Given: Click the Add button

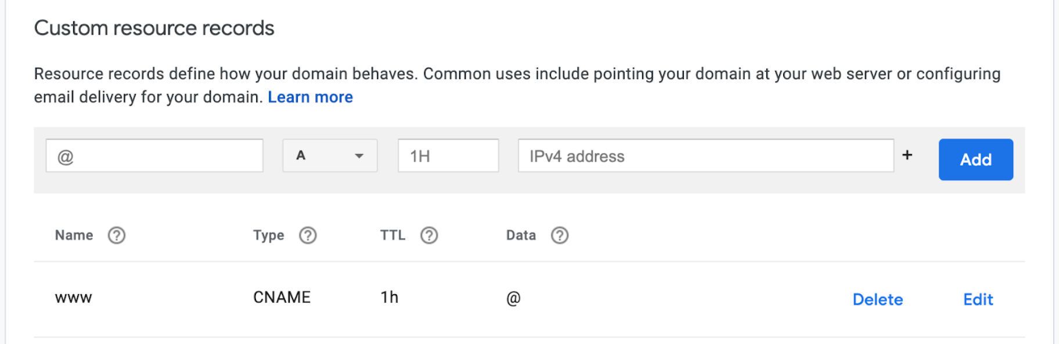Looking at the screenshot, I should (x=975, y=159).
